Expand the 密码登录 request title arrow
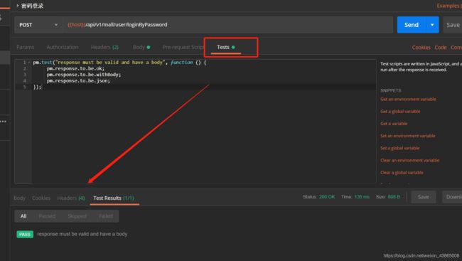Image resolution: width=462 pixels, height=261 pixels. coord(18,6)
